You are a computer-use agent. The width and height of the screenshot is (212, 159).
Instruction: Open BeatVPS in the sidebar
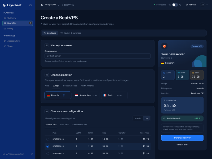[17, 23]
